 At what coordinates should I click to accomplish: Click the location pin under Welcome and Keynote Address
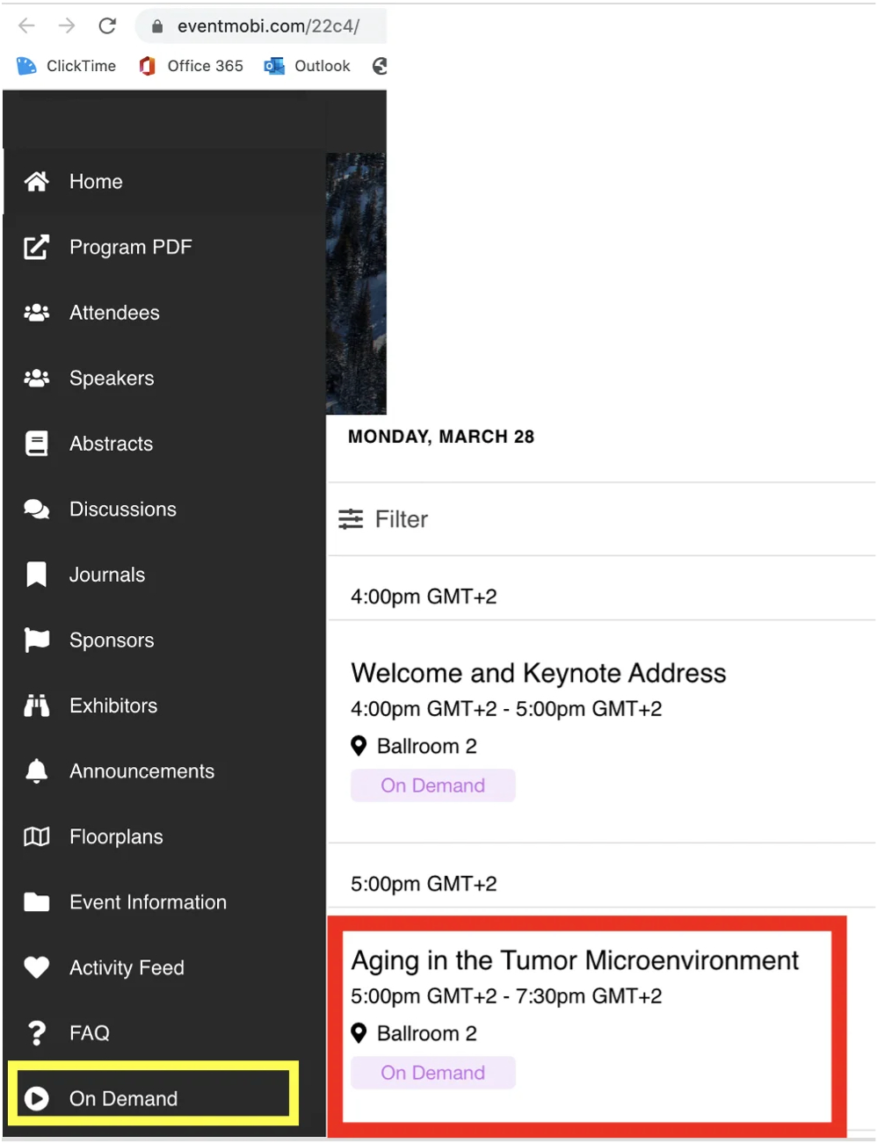[359, 746]
